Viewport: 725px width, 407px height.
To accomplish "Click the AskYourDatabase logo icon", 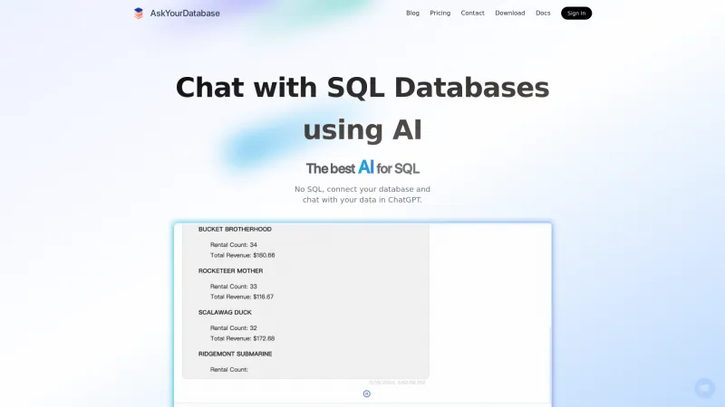I will pyautogui.click(x=139, y=13).
